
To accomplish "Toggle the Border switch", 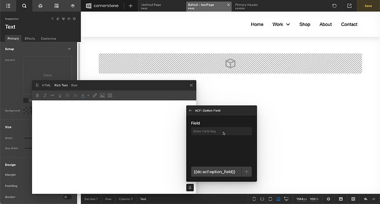I will click(x=67, y=197).
